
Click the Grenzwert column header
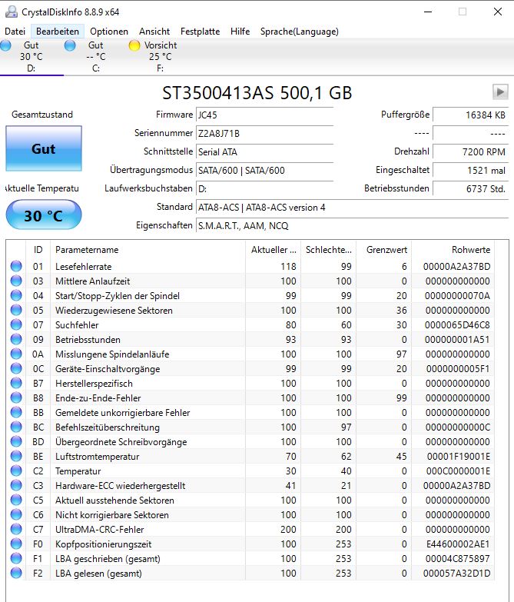[384, 250]
